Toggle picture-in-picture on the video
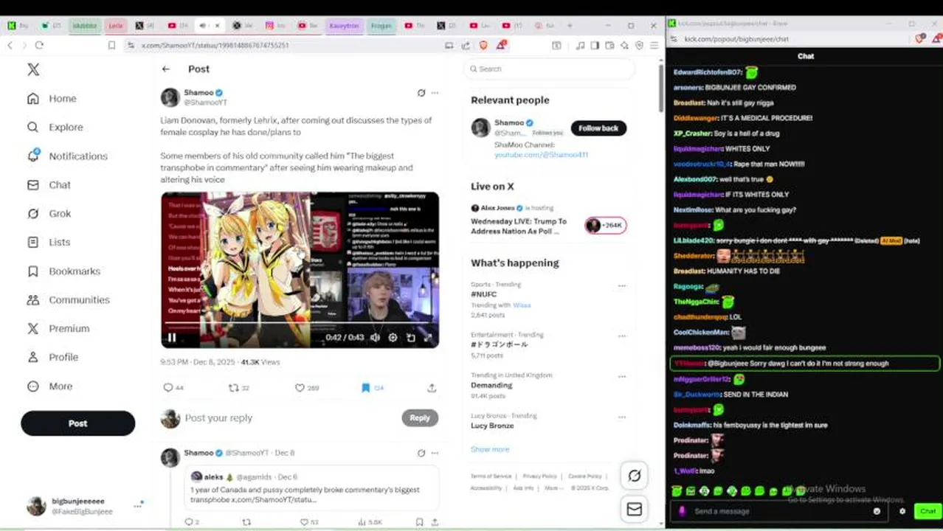Screen dimensions: 943x531 (x=411, y=338)
